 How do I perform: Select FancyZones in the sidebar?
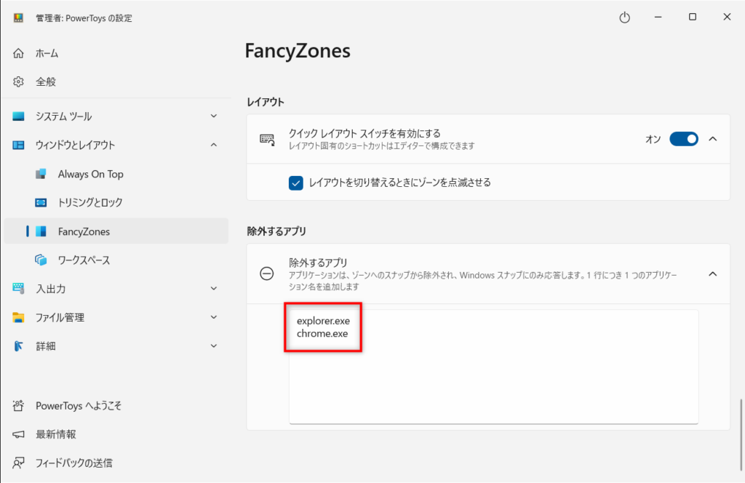[x=84, y=231]
